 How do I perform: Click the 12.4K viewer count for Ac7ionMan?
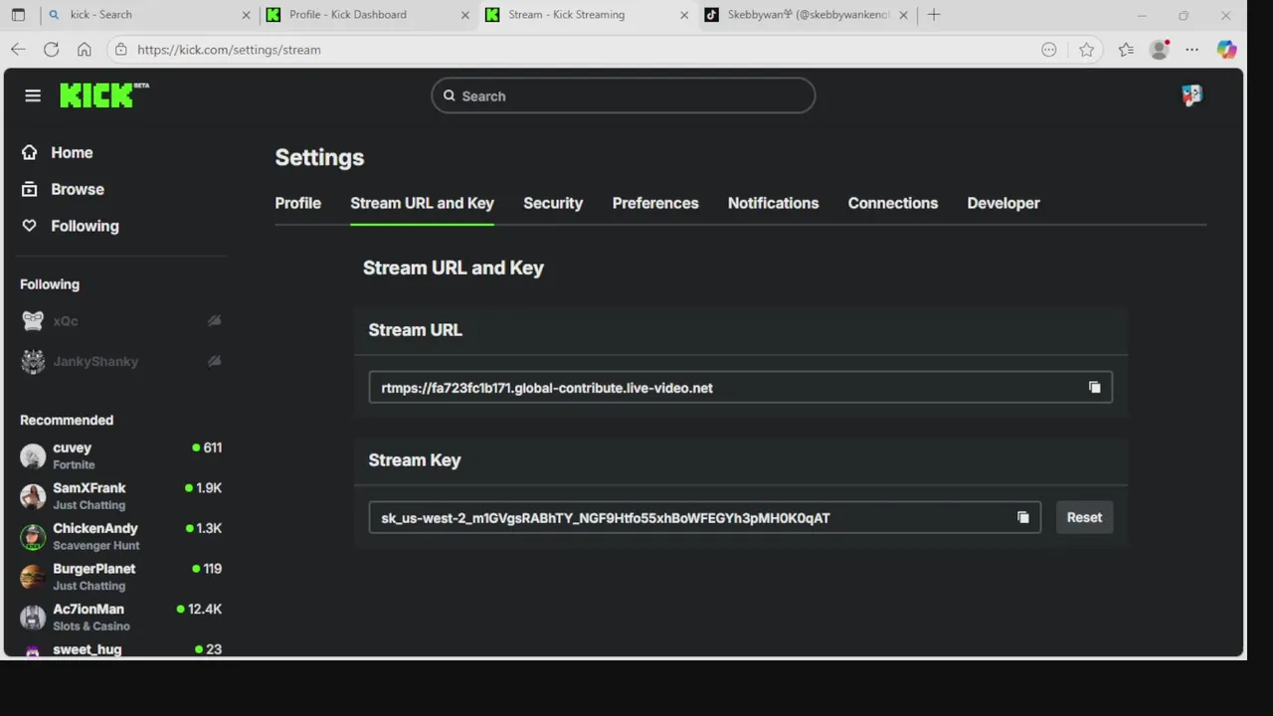coord(205,609)
